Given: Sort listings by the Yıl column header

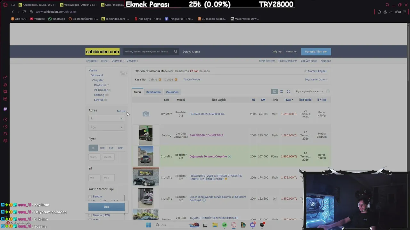Looking at the screenshot, I should pyautogui.click(x=253, y=100).
